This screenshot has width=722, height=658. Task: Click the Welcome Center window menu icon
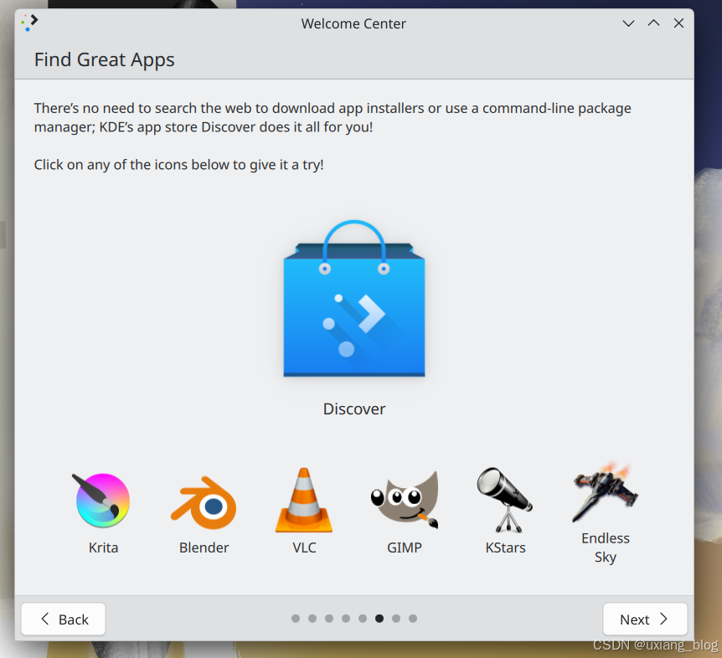tap(29, 23)
